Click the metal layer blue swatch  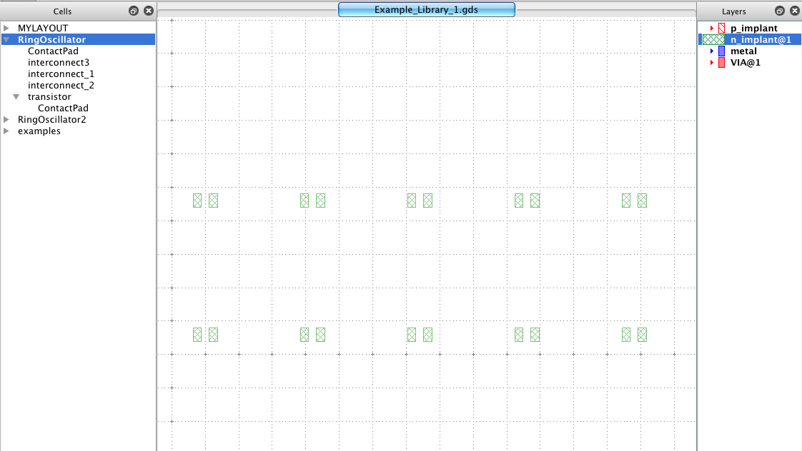(721, 51)
